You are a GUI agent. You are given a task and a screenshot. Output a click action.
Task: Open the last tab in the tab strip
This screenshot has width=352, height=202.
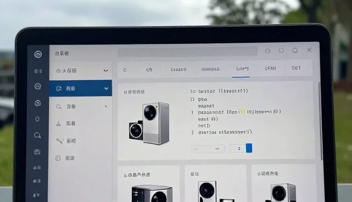(x=296, y=68)
